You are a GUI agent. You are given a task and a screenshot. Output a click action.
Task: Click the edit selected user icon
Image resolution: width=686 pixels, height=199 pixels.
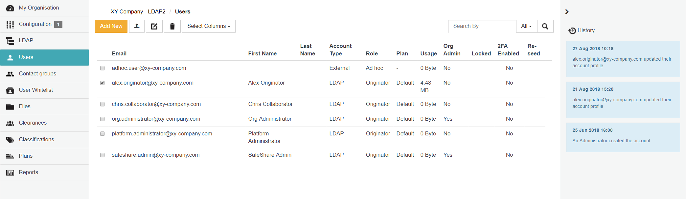click(x=154, y=26)
